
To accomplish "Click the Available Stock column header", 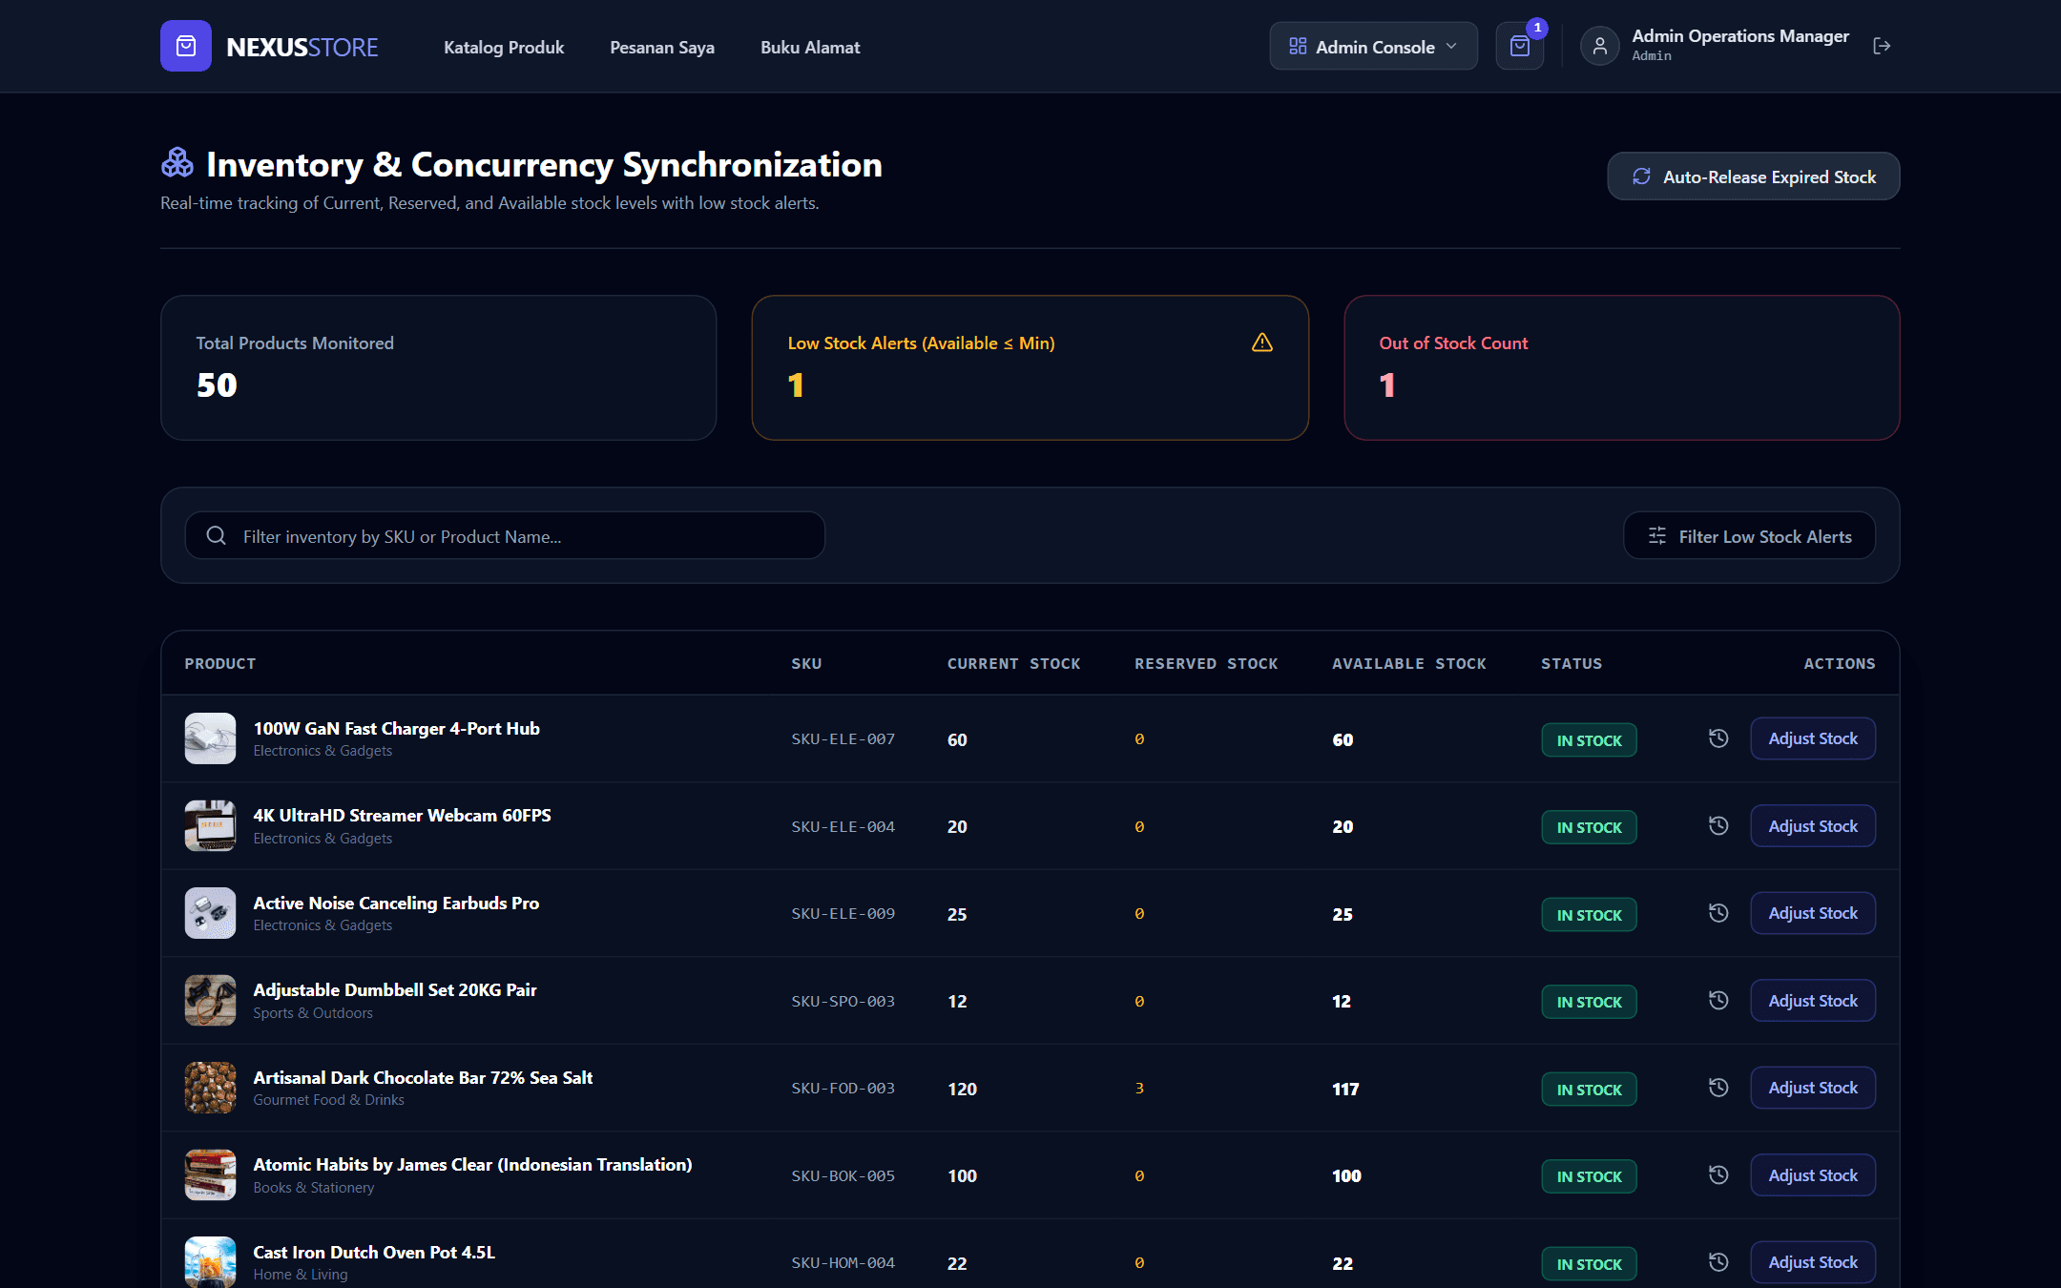I will (1408, 663).
